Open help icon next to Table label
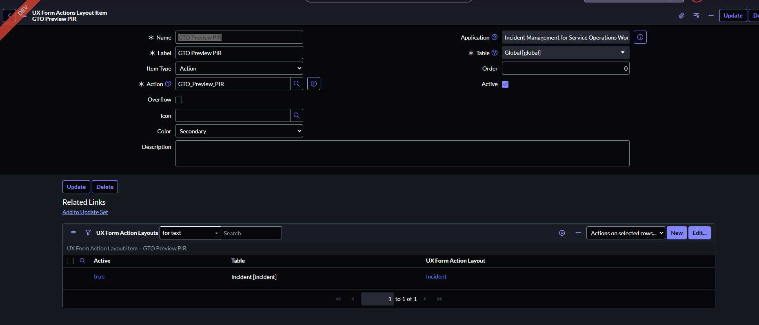Viewport: 759px width, 325px height. tap(495, 53)
